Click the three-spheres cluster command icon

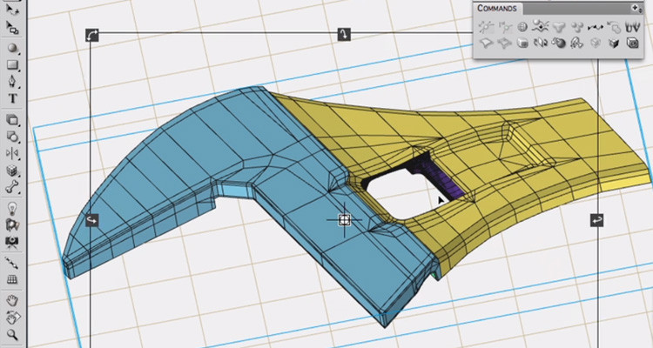pyautogui.click(x=577, y=28)
